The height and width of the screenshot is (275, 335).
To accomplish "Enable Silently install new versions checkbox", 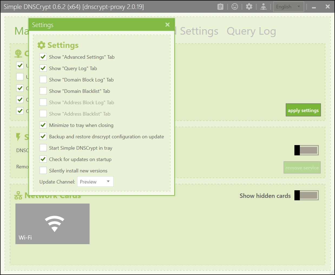I will (x=43, y=171).
